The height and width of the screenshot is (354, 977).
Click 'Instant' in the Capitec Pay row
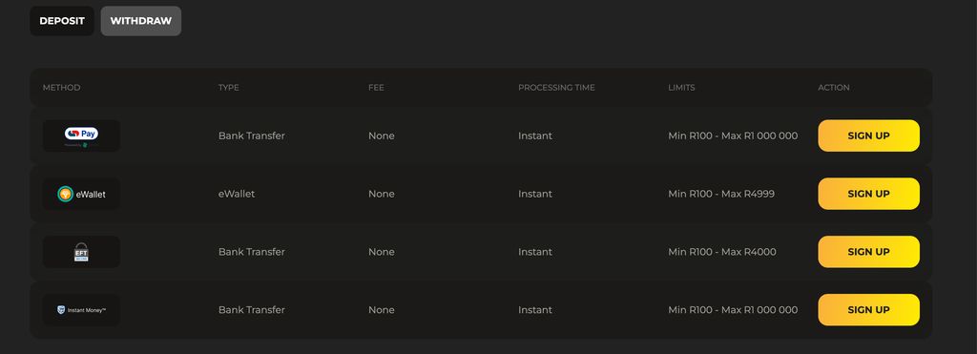[x=535, y=135]
